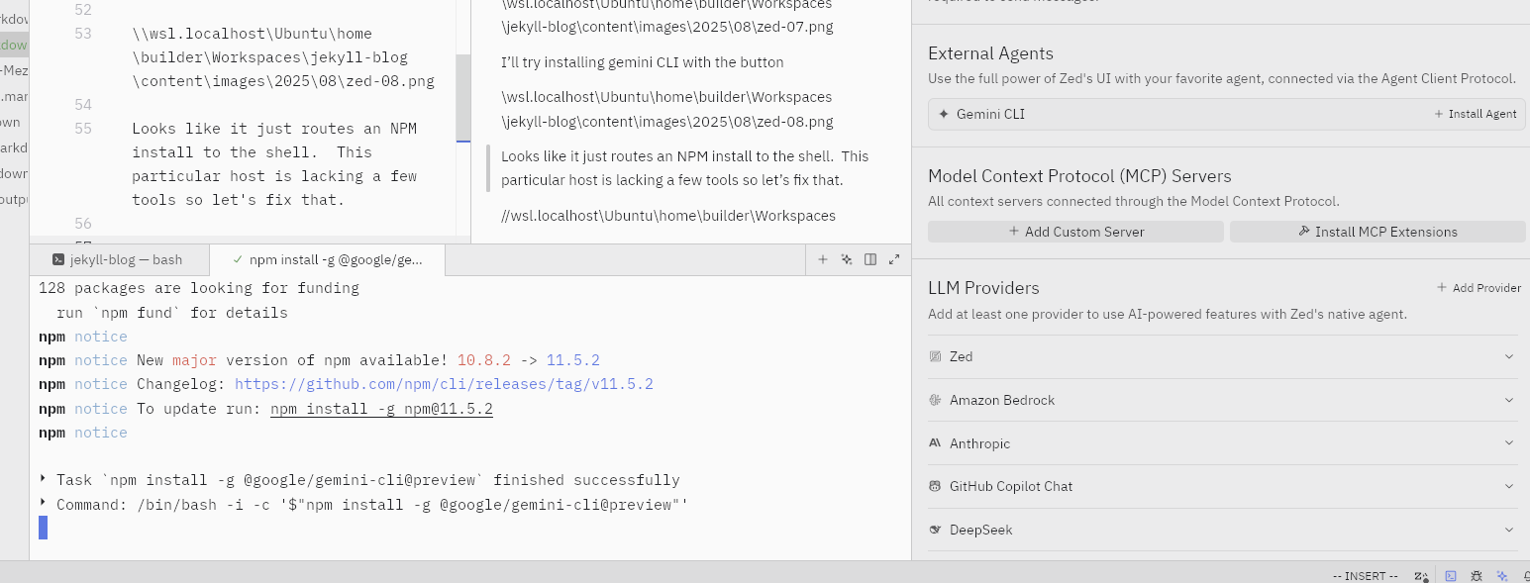Collapse the Command /bin/bash terminal line arrow
This screenshot has height=583, width=1530.
click(x=43, y=504)
